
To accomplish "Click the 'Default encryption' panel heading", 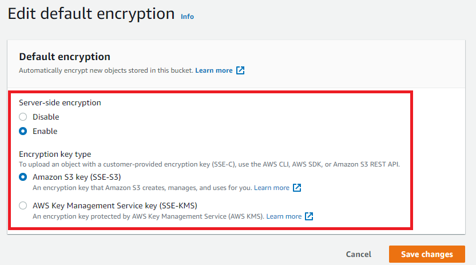I will pyautogui.click(x=65, y=57).
